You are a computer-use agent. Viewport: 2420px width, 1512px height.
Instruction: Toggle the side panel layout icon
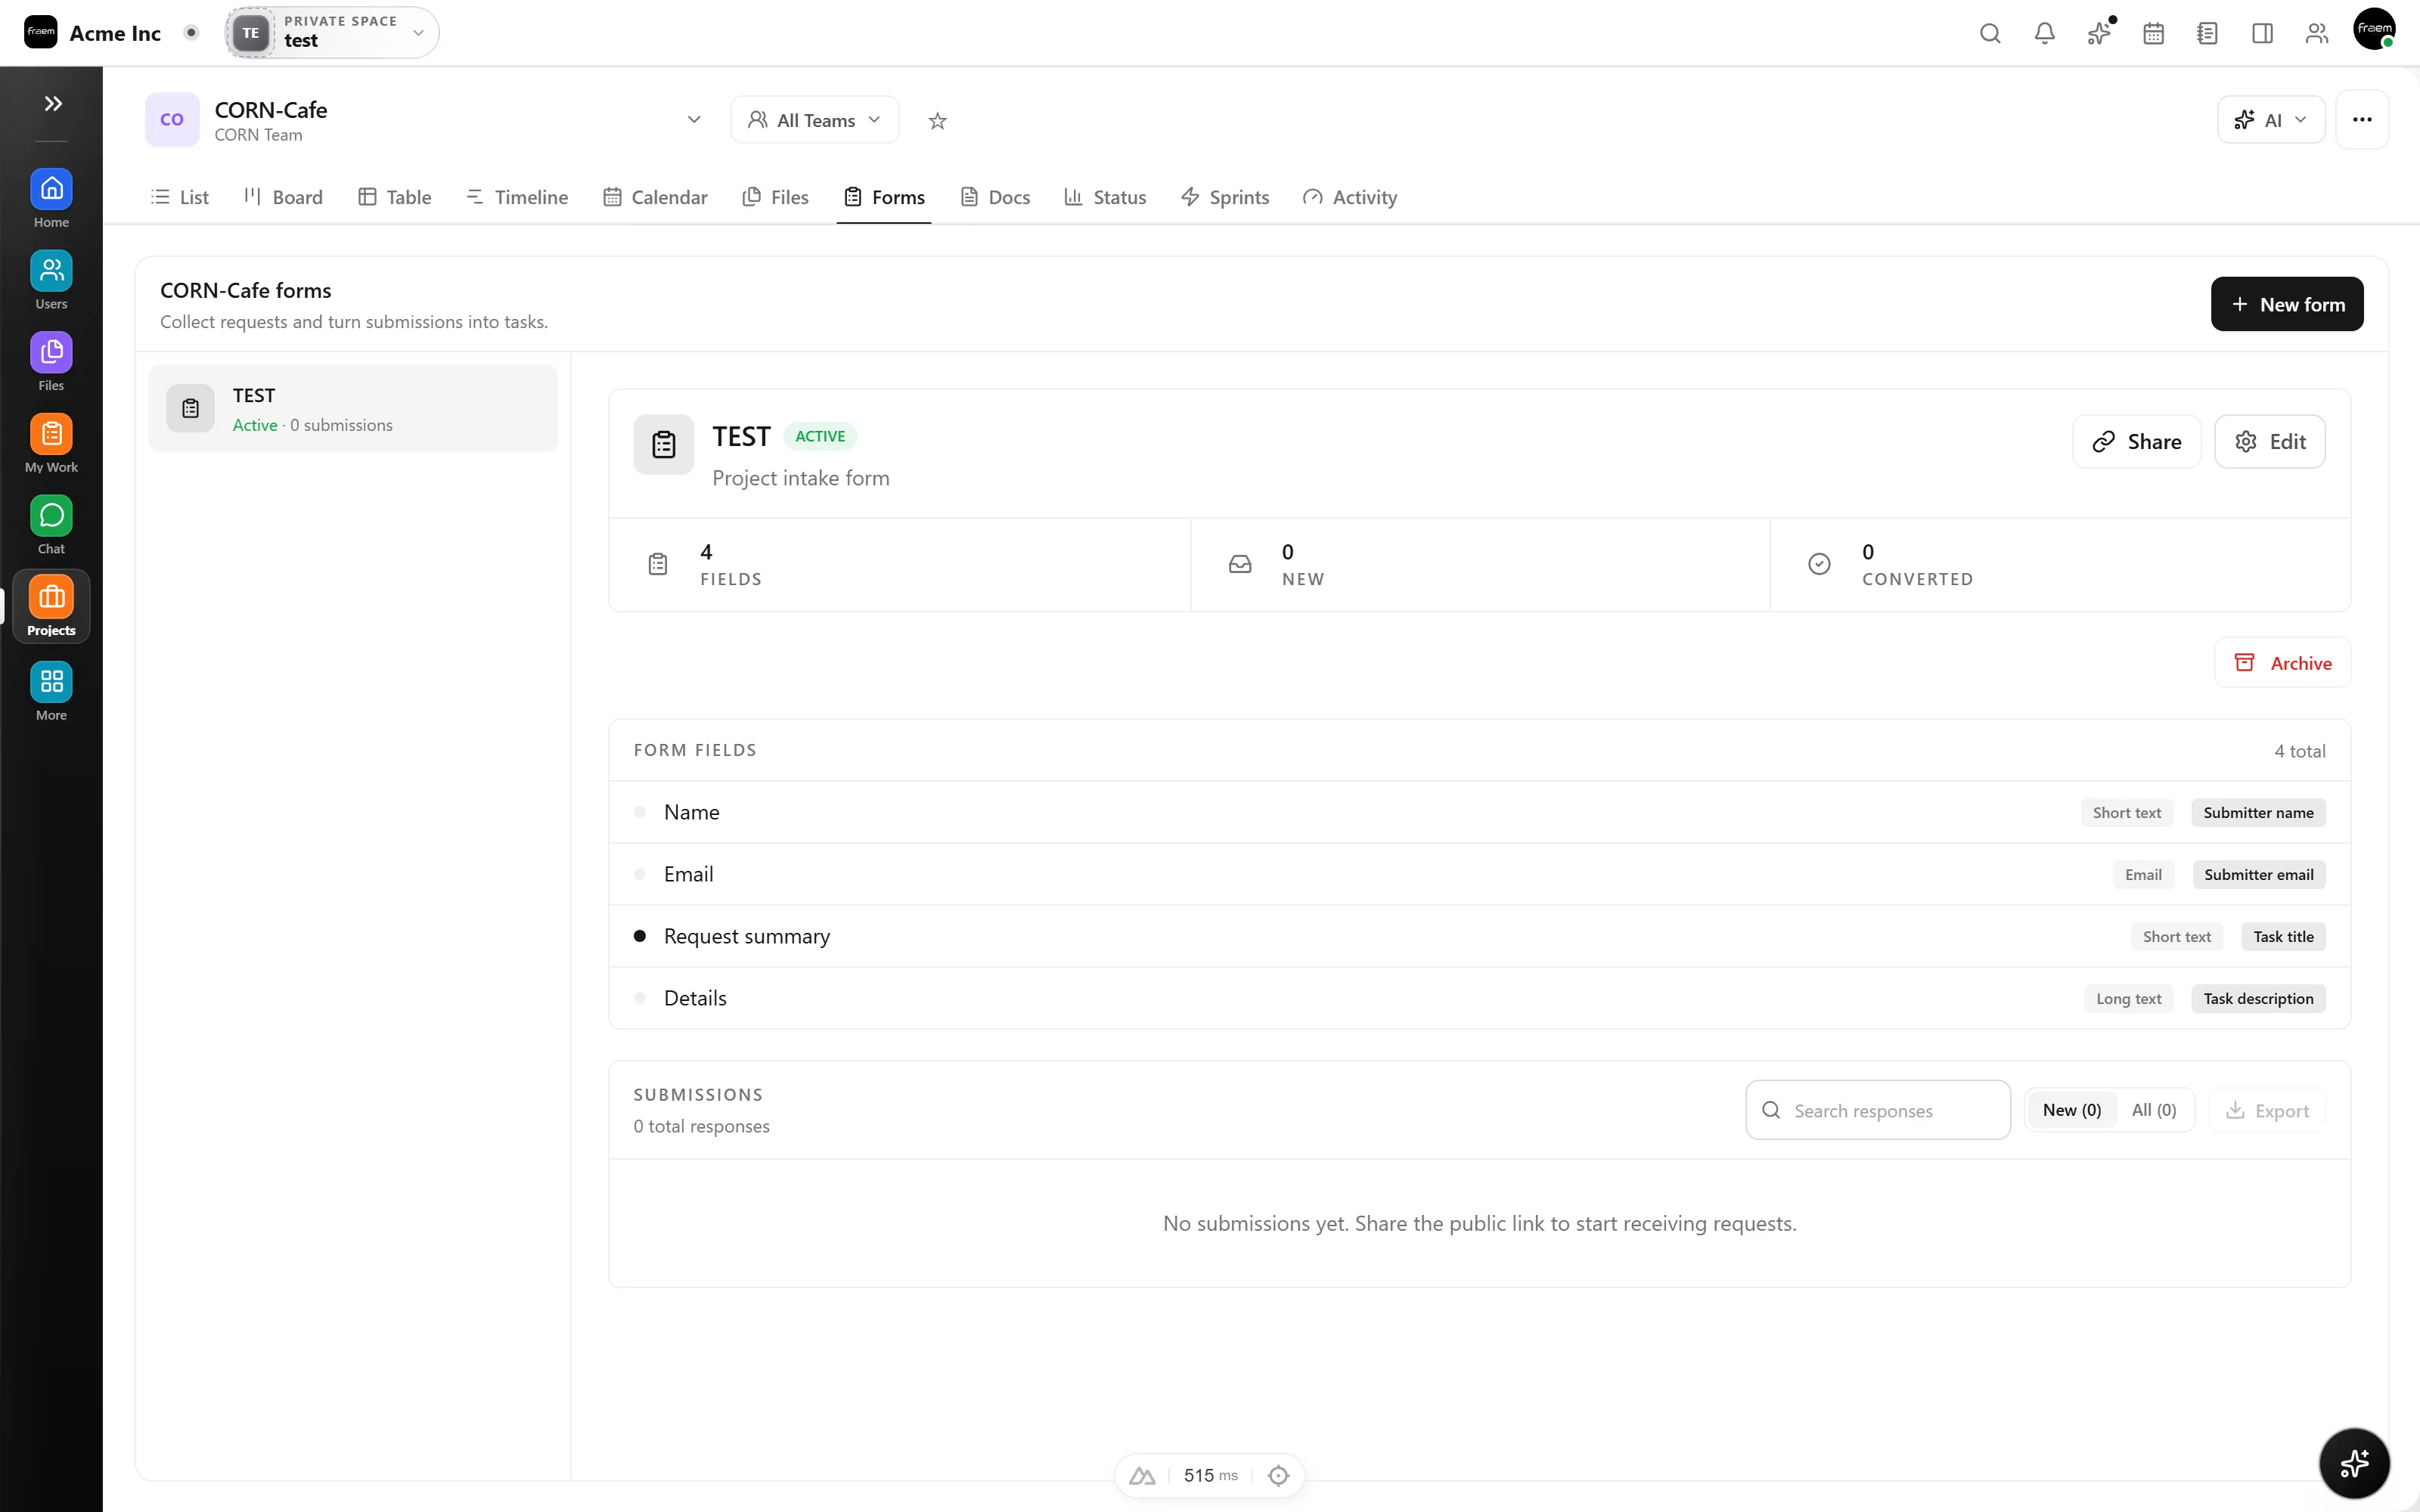pos(2262,33)
